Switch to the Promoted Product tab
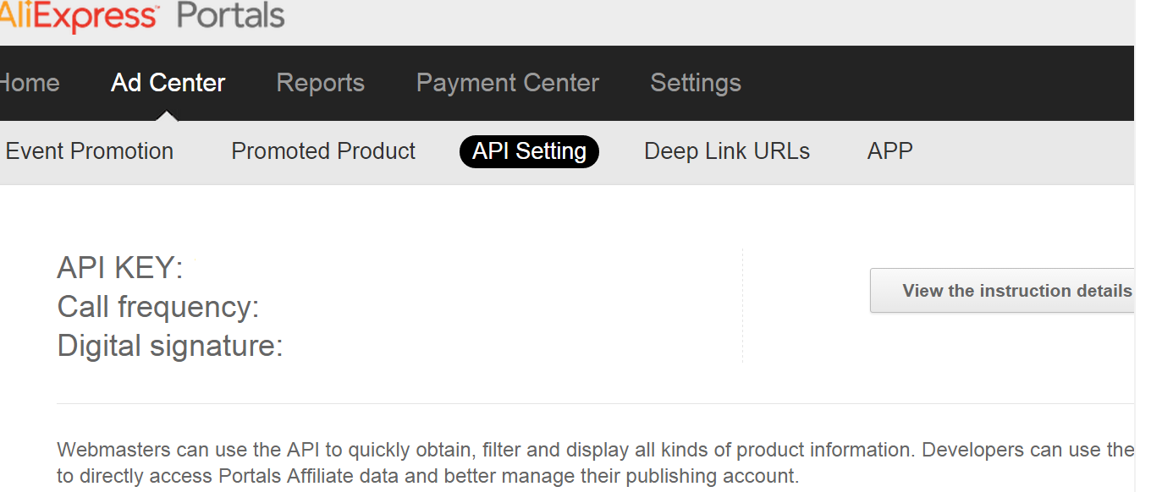This screenshot has width=1151, height=492. pos(323,151)
